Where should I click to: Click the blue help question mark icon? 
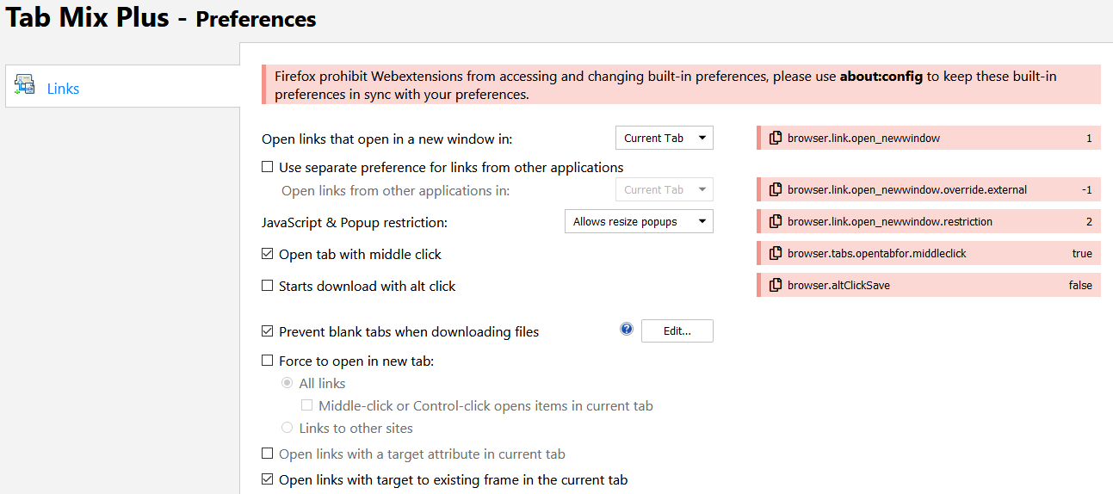627,330
